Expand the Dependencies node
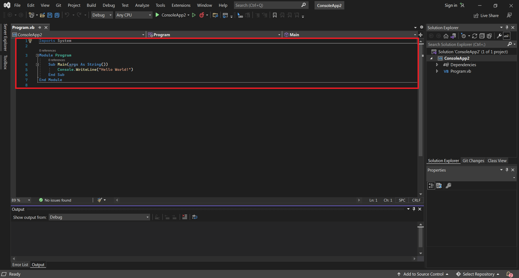 coord(437,65)
